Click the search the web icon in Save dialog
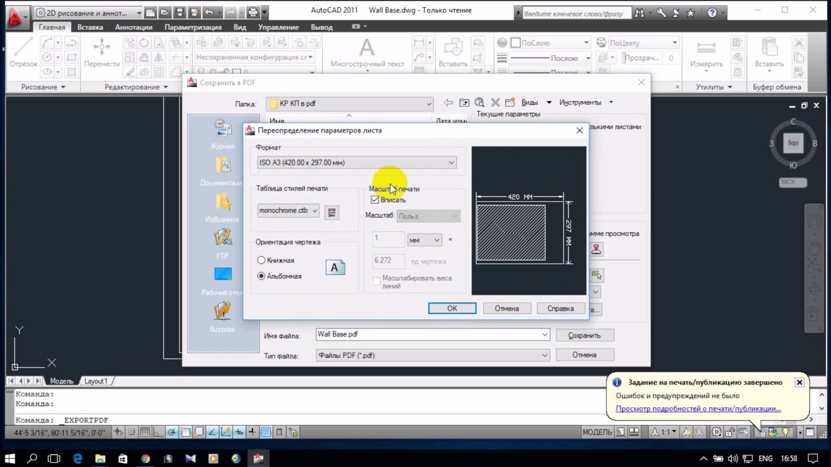Screen dimensions: 831x467 pyautogui.click(x=479, y=102)
